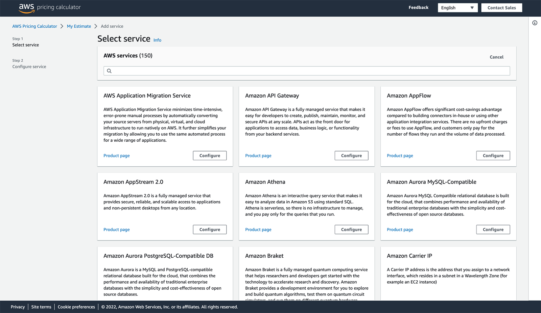
Task: Click the Site terms footer link
Action: 41,307
